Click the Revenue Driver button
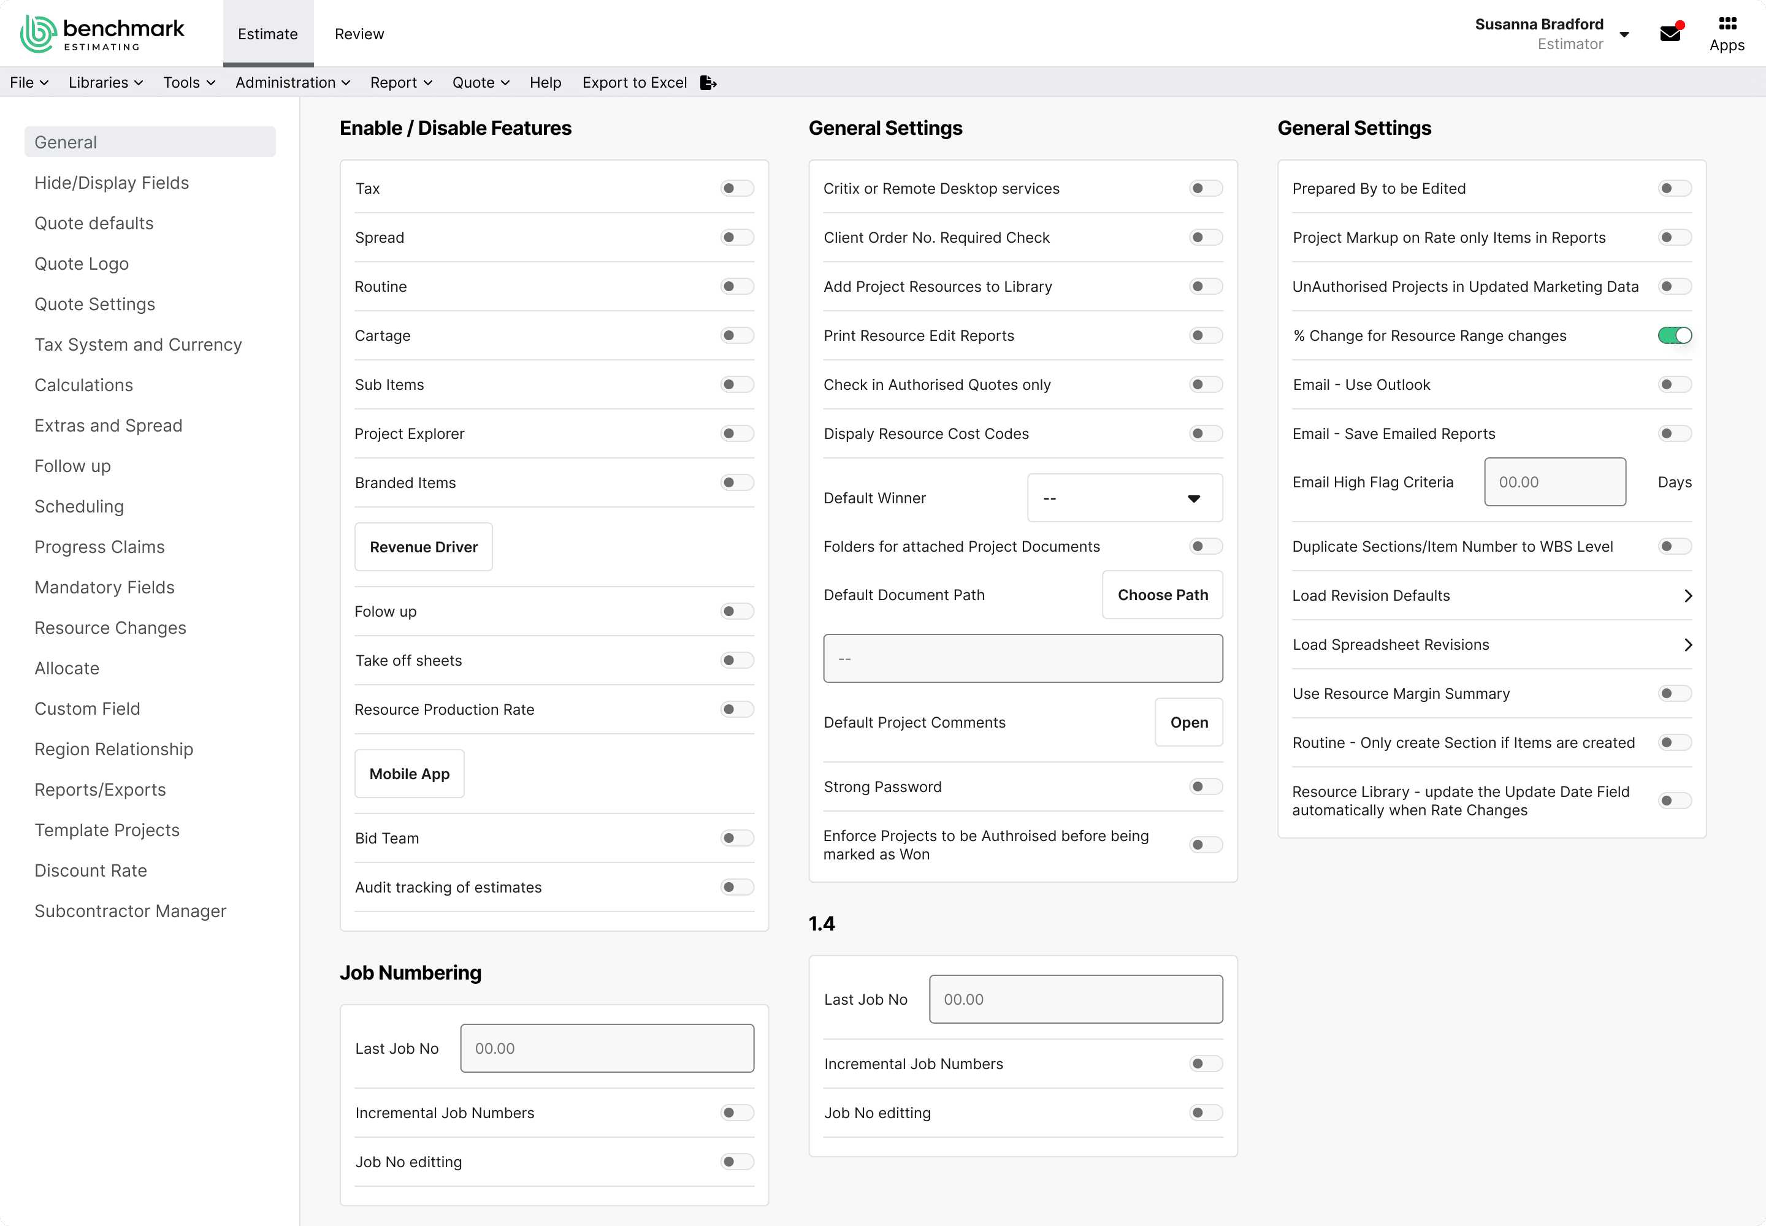The image size is (1766, 1226). click(424, 547)
